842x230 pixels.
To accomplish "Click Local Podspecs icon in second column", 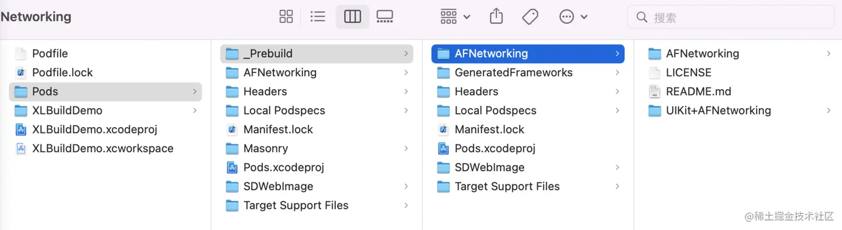I will coord(232,110).
